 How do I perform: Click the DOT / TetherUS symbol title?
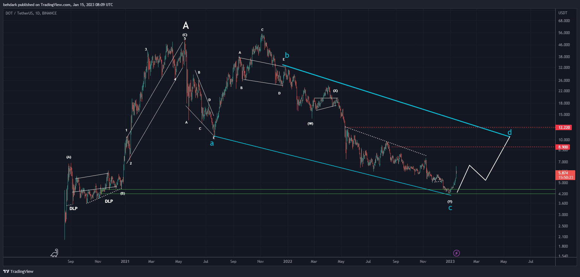(31, 13)
